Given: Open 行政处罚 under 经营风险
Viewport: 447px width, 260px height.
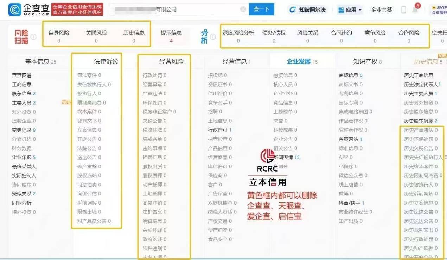Looking at the screenshot, I should coord(154,75).
